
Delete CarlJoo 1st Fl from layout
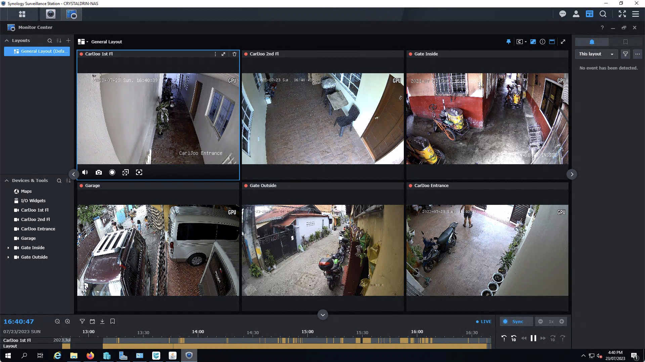pos(234,54)
